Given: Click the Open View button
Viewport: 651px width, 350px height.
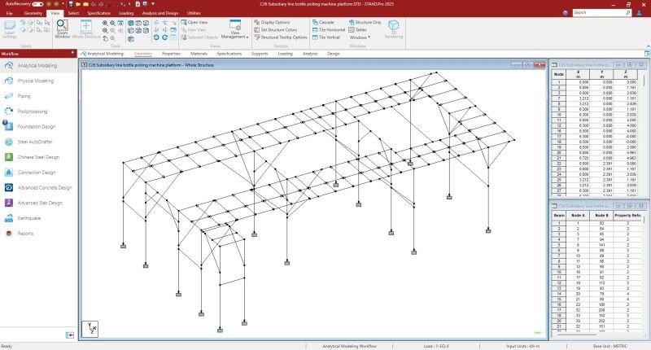Looking at the screenshot, I should coord(194,23).
